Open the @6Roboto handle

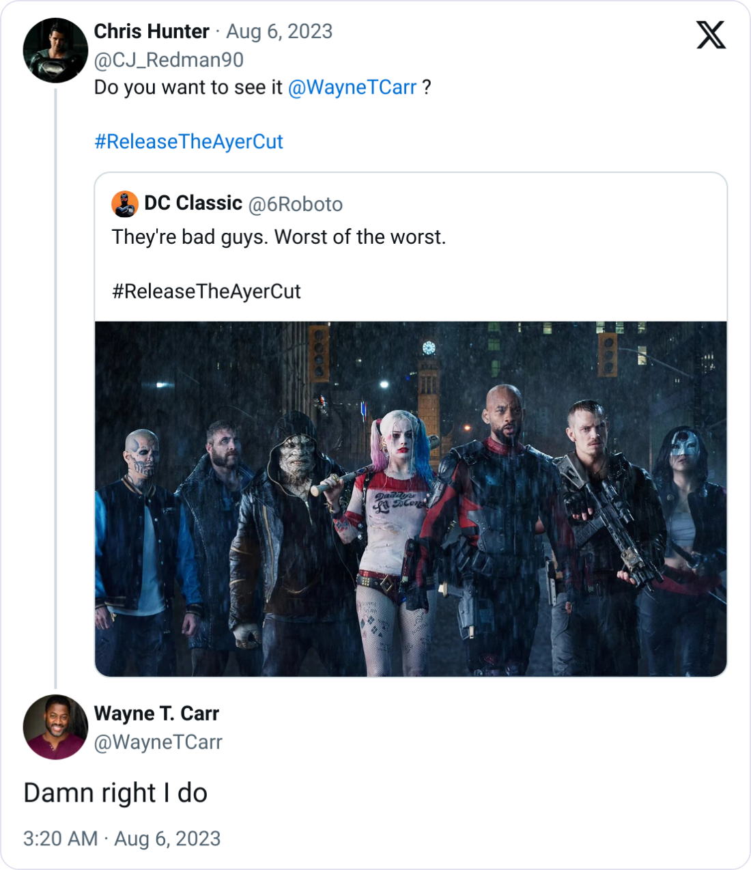coord(296,204)
